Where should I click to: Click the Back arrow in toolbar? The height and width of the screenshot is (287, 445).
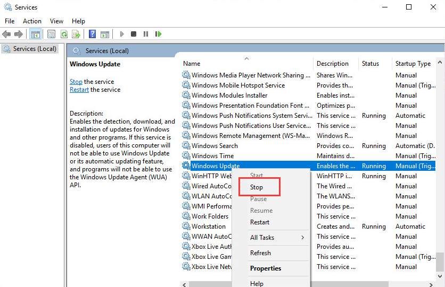(6, 34)
